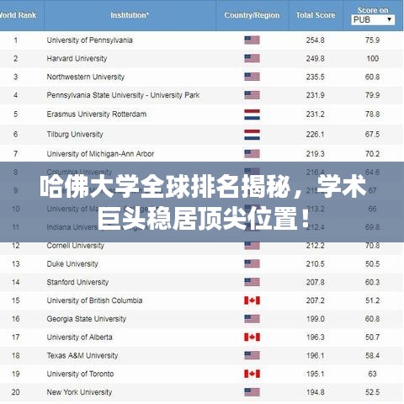Select Northwestern University institution name
This screenshot has width=404, height=404.
click(x=86, y=77)
